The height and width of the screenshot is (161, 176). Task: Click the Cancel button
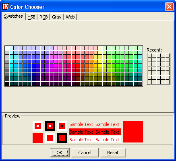[x=85, y=153]
